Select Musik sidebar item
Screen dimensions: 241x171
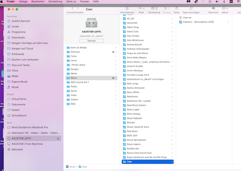(x=15, y=87)
